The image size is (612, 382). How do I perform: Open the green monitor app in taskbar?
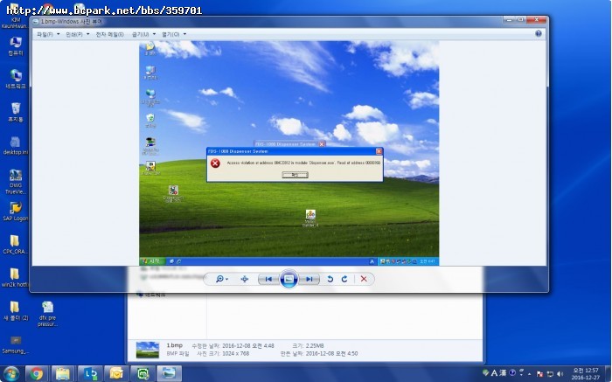click(143, 374)
